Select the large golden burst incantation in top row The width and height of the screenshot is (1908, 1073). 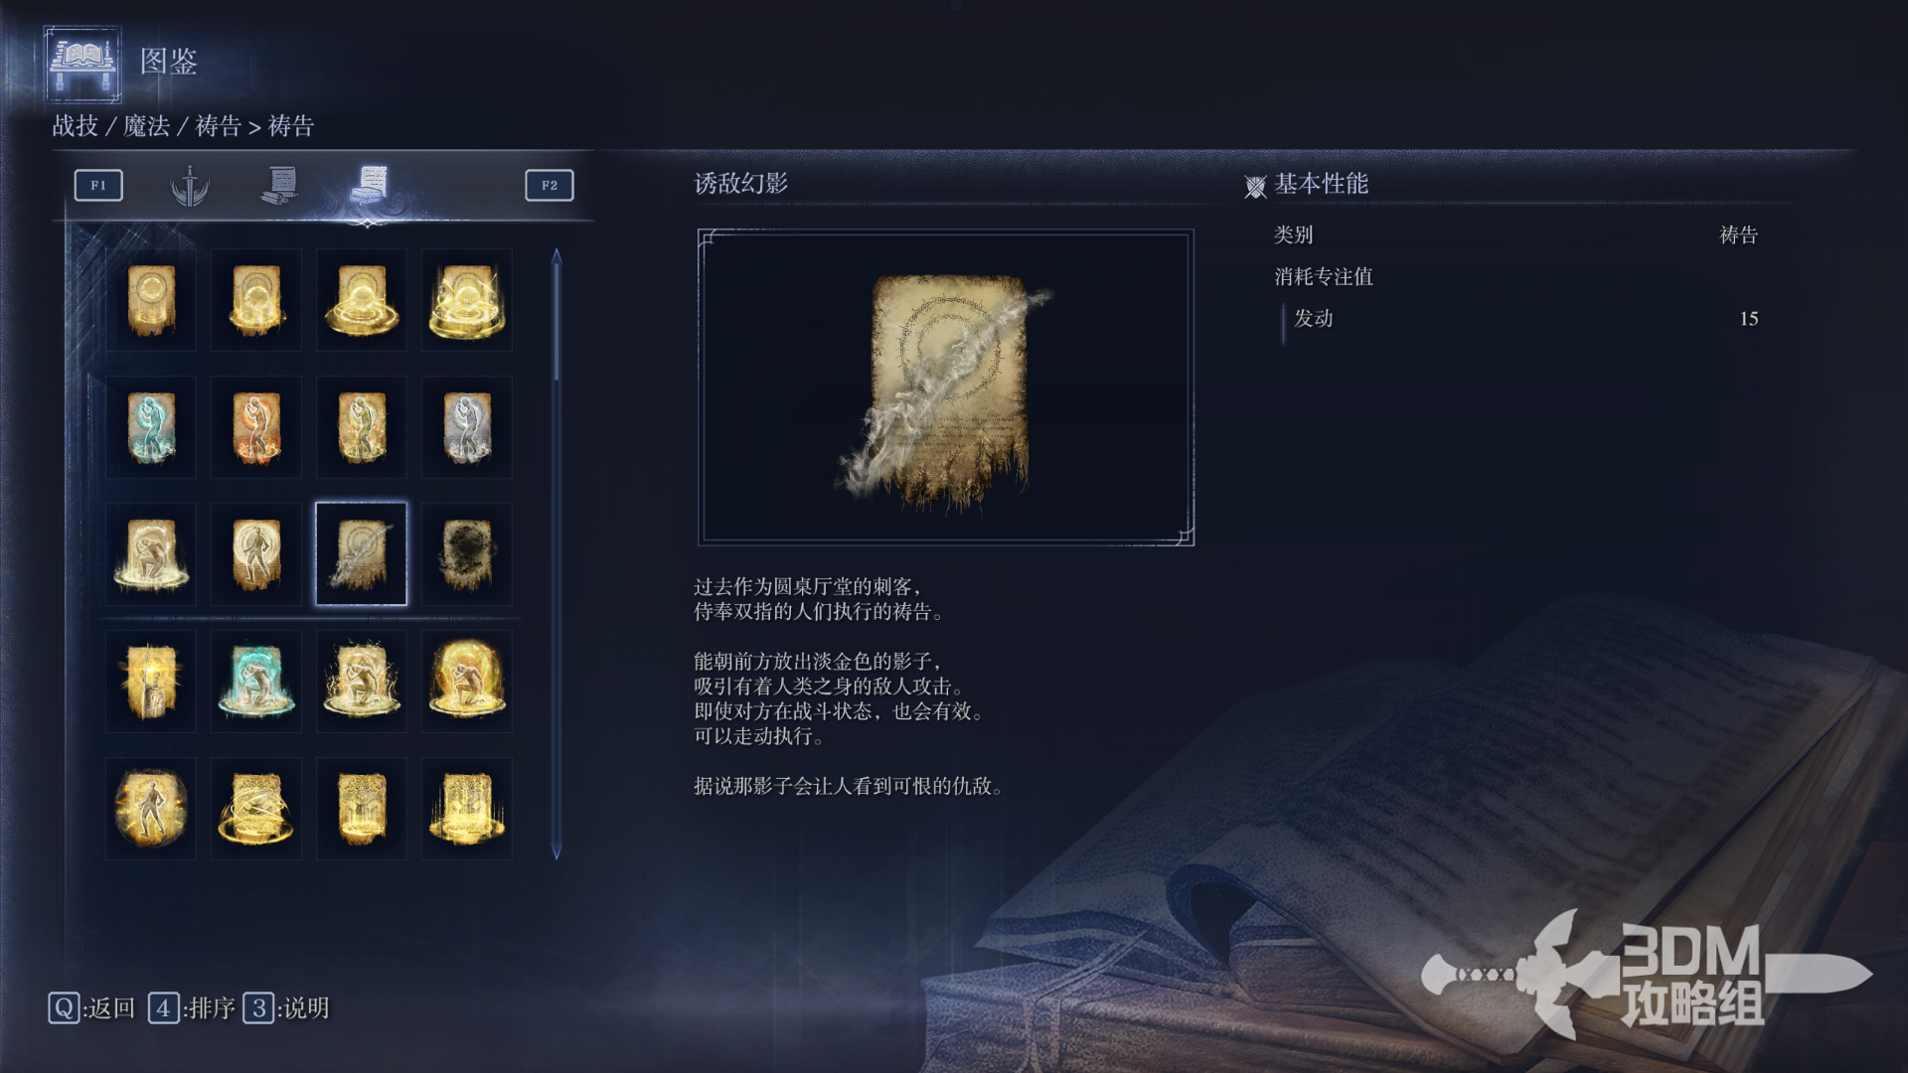467,300
